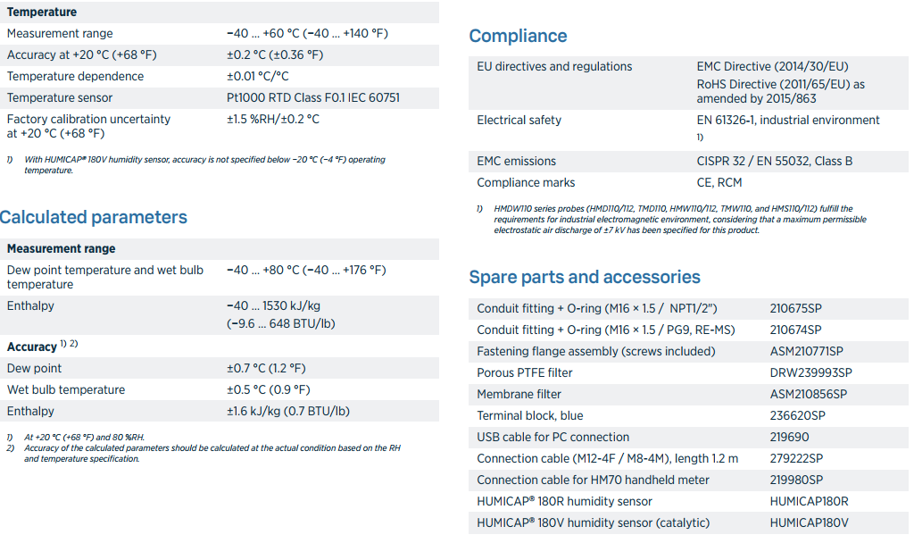Click DRW239993SP part code
This screenshot has width=914, height=543.
810,372
